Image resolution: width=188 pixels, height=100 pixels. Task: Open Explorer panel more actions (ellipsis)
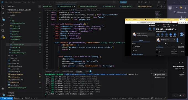pos(40,6)
